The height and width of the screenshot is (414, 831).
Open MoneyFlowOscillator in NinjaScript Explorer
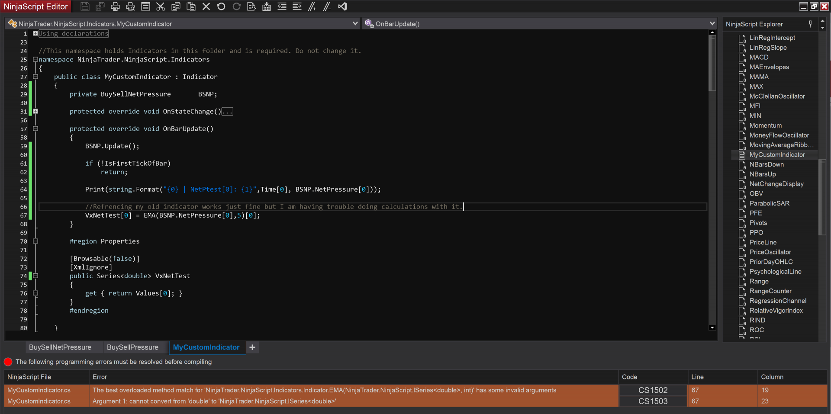pyautogui.click(x=779, y=135)
